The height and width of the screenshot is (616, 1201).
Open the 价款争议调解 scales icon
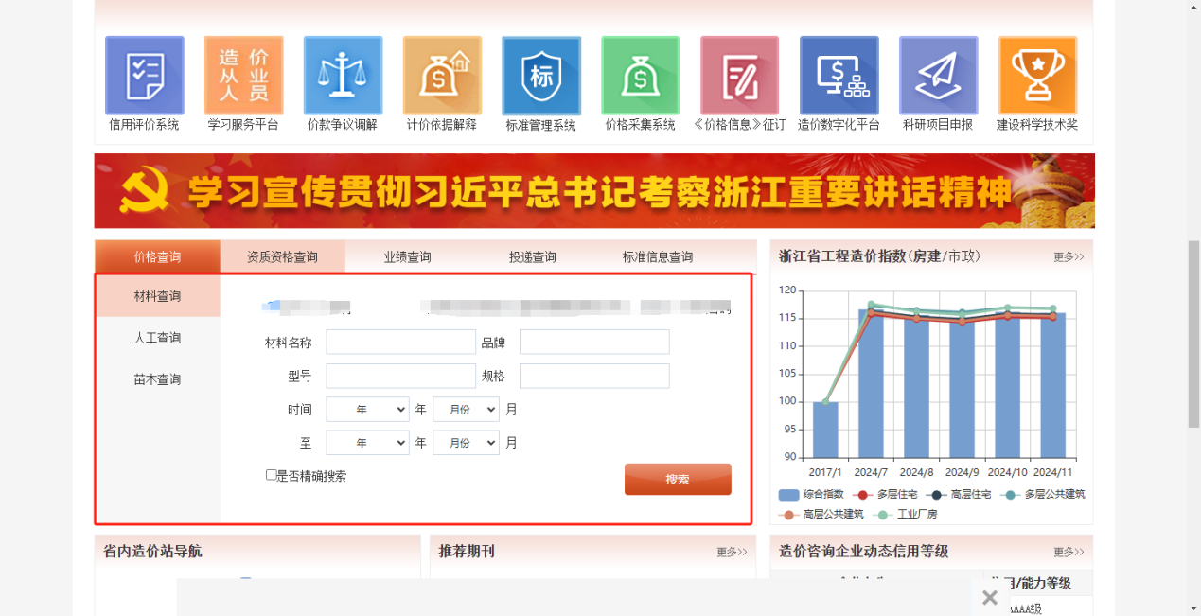coord(343,76)
